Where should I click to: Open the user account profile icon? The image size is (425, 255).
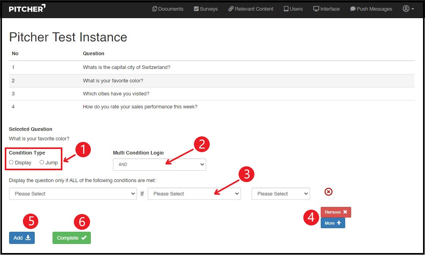coord(408,9)
